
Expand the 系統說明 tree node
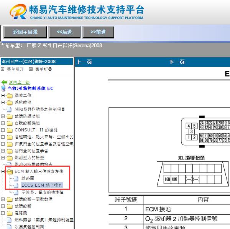point(3,102)
